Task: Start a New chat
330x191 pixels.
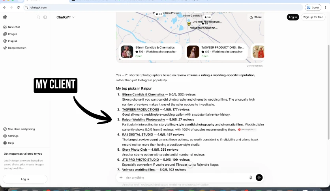Action: (x=12, y=27)
